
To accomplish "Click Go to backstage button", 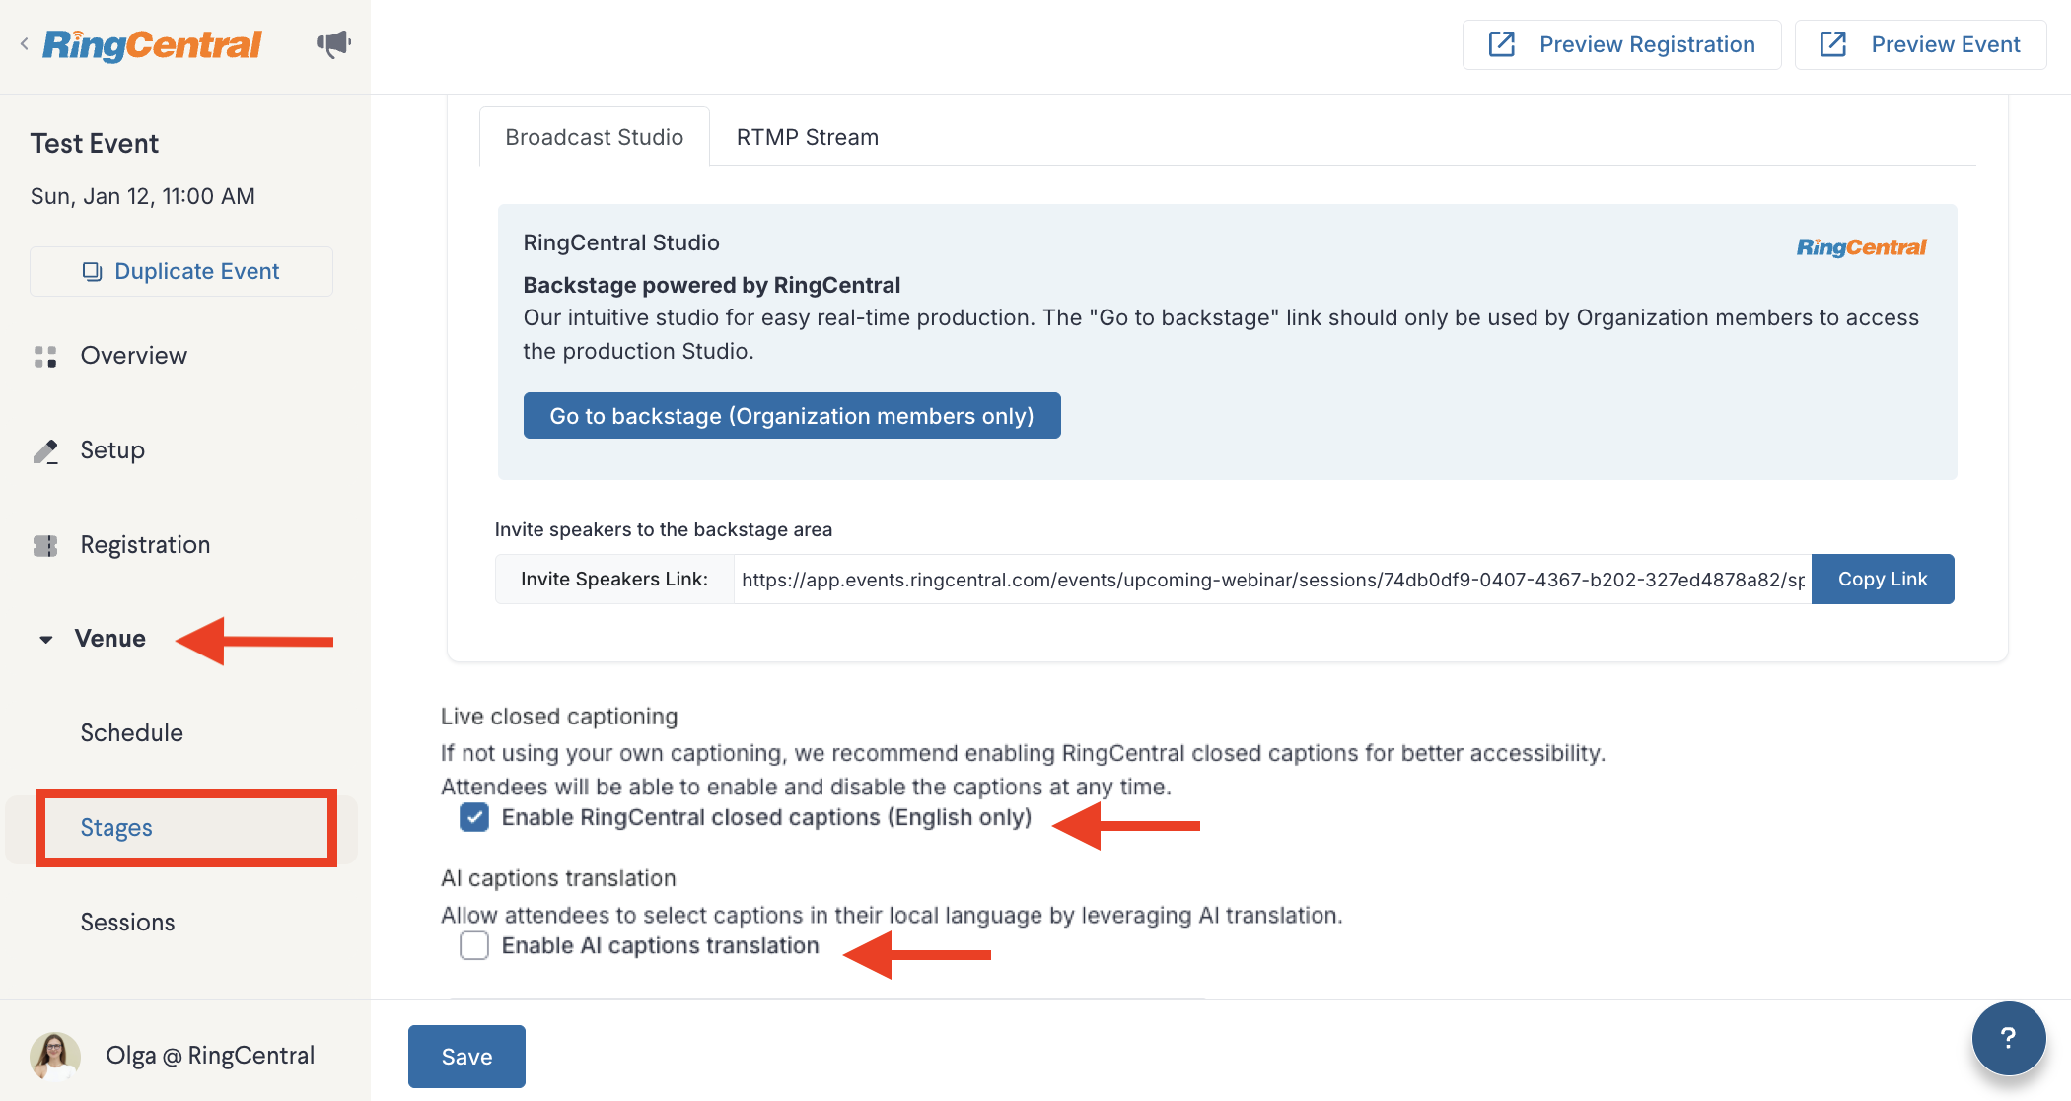I will [792, 416].
